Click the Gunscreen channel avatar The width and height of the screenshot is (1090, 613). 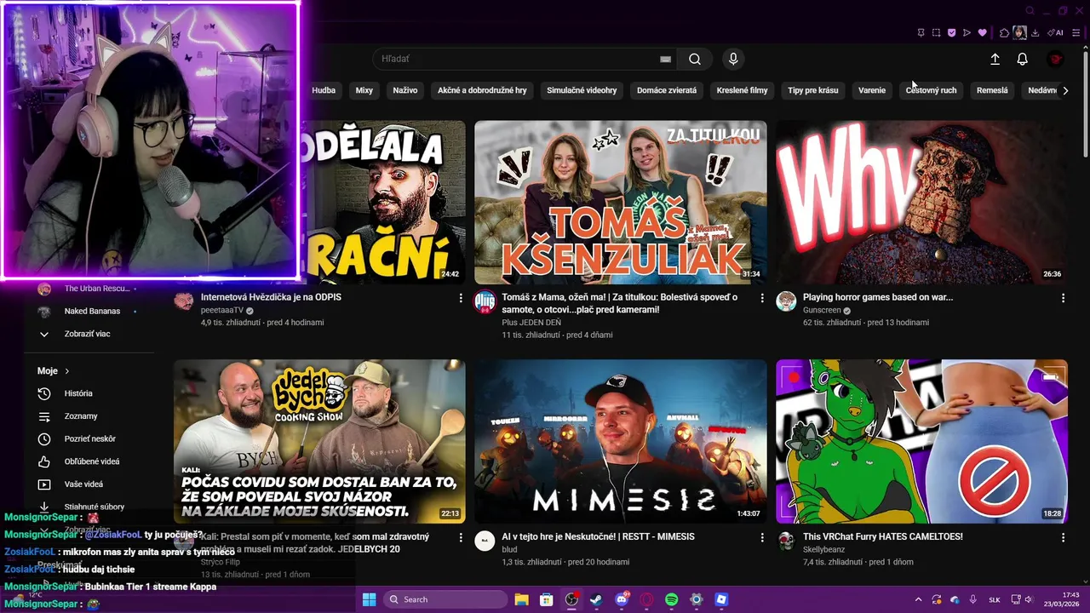[786, 301]
